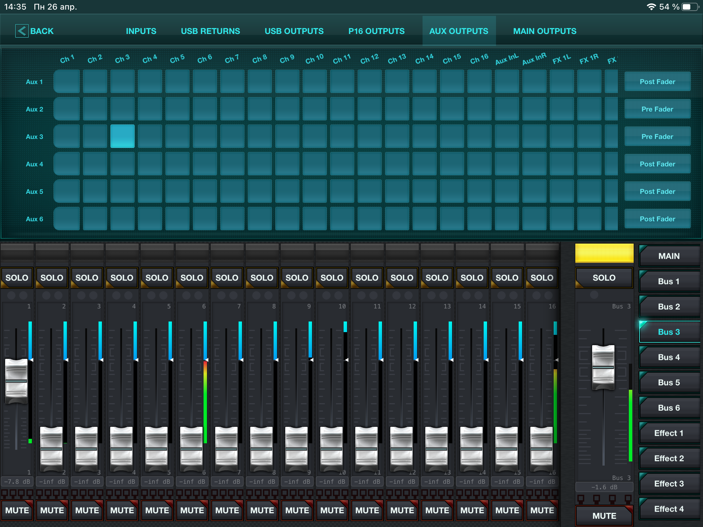Switch Aux 2 Pre Fader tap selector
Viewport: 703px width, 527px height.
click(x=657, y=109)
